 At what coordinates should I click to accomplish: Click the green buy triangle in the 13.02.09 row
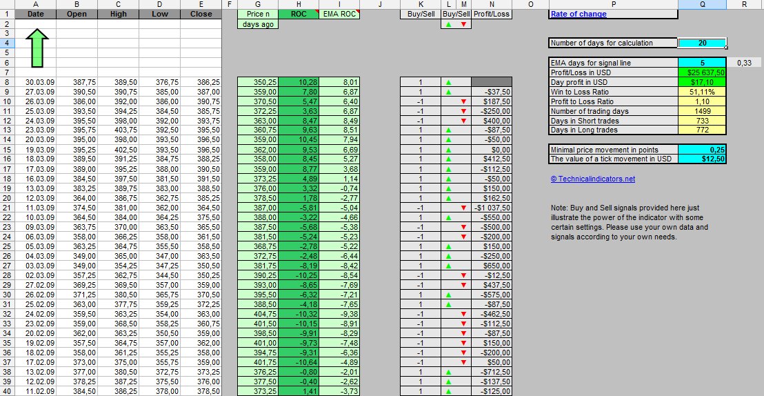[448, 372]
